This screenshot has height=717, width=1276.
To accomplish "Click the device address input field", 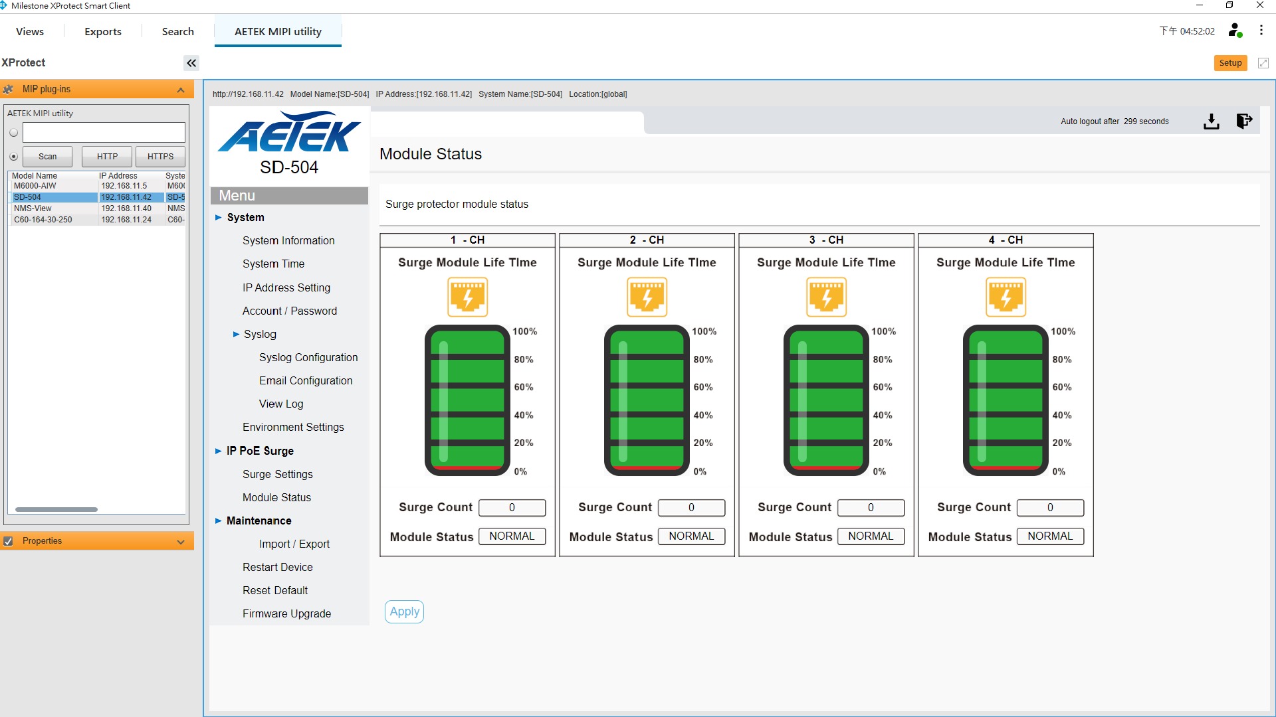I will point(104,133).
